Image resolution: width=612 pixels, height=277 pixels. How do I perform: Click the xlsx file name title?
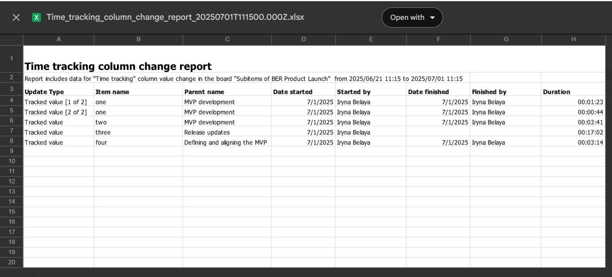pyautogui.click(x=175, y=17)
